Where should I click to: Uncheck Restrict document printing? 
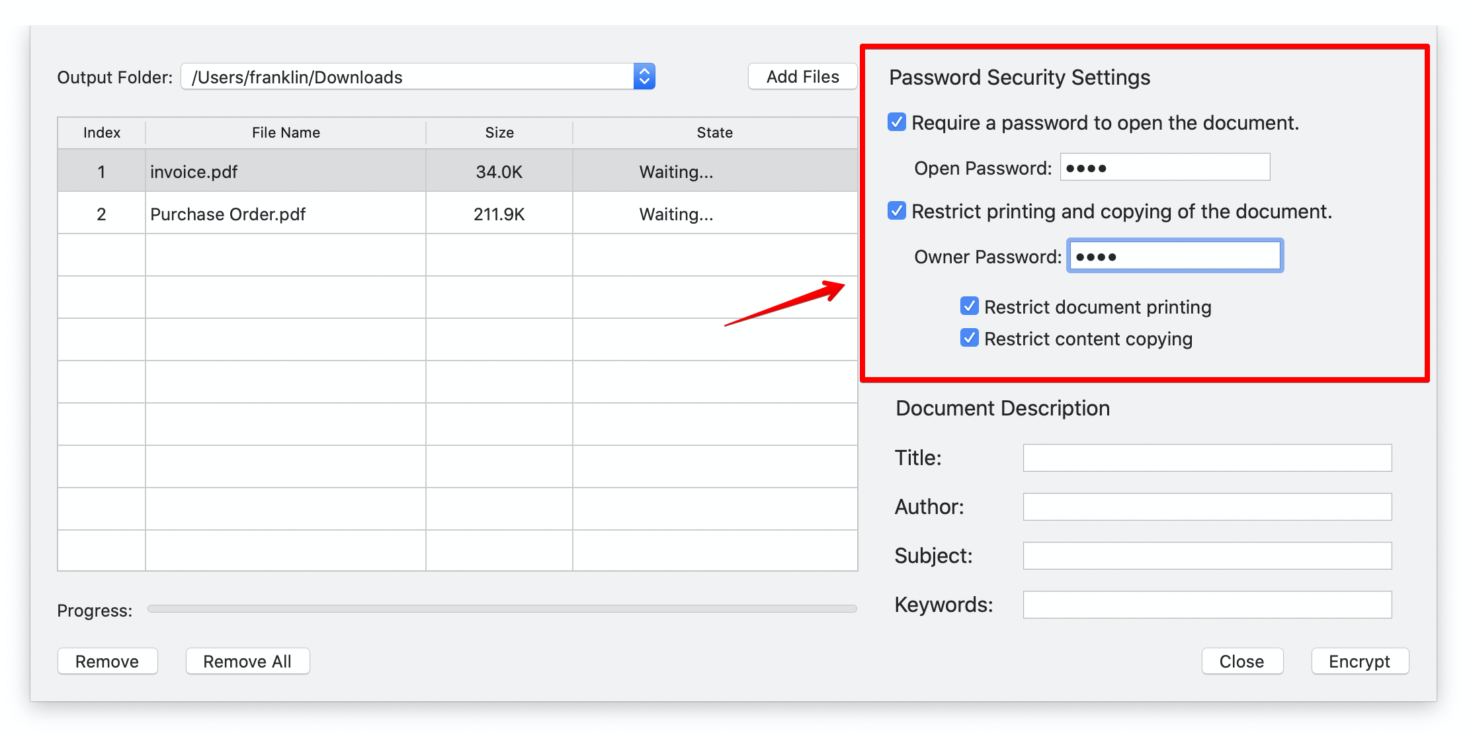(x=970, y=306)
